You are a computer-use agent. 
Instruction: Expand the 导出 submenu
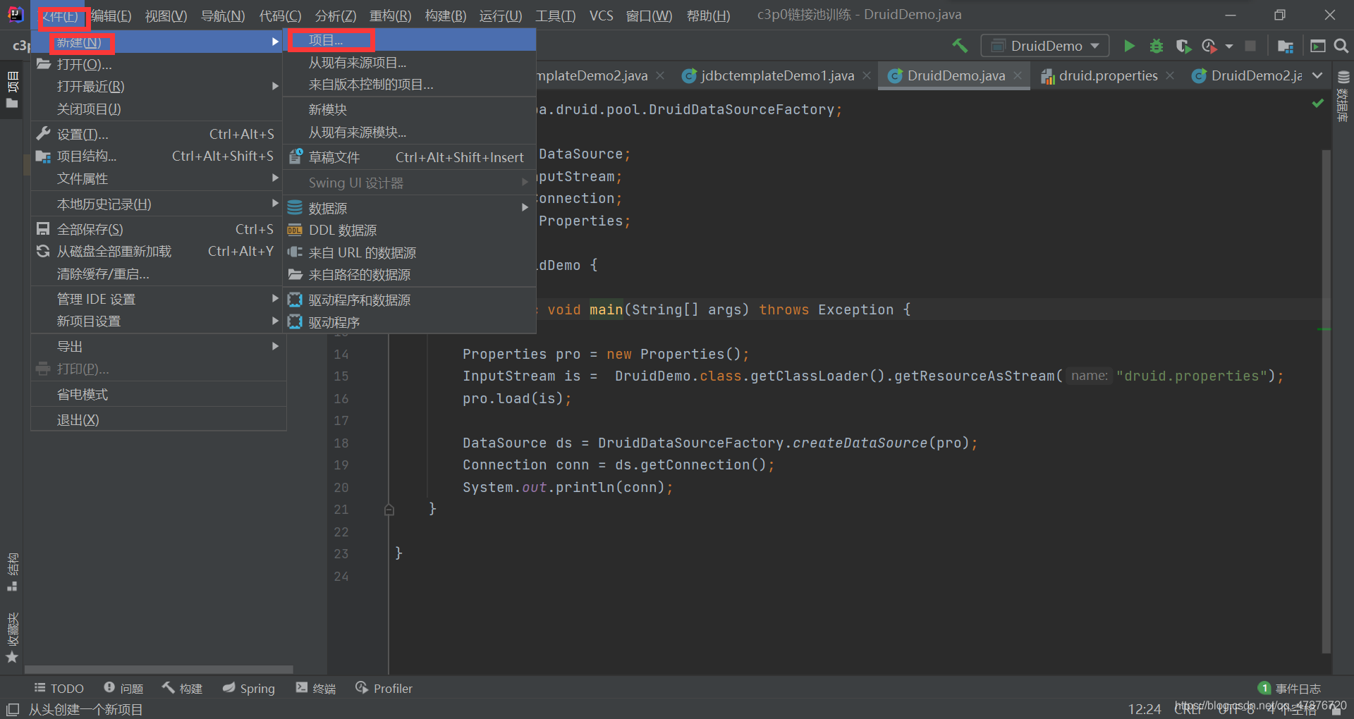159,346
